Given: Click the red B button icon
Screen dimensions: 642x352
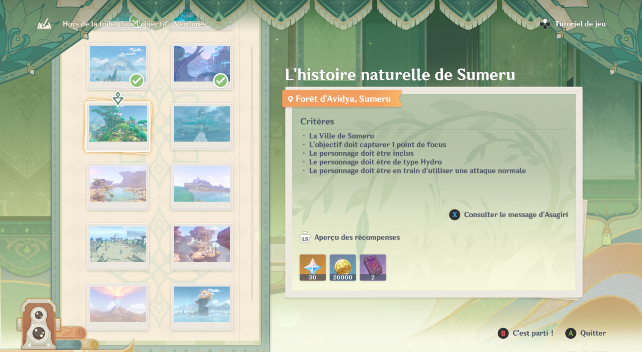Looking at the screenshot, I should (503, 333).
